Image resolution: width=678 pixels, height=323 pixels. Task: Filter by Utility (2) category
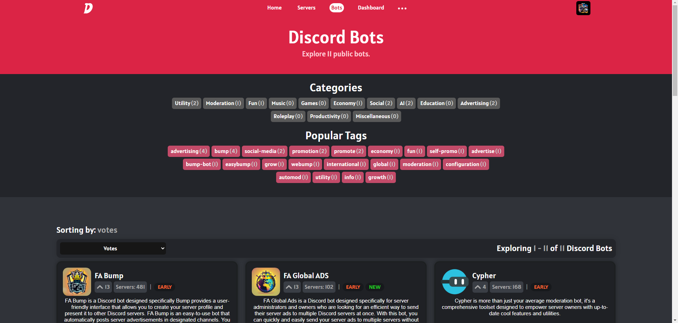186,103
